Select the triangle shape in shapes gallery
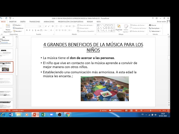 point(98,28)
